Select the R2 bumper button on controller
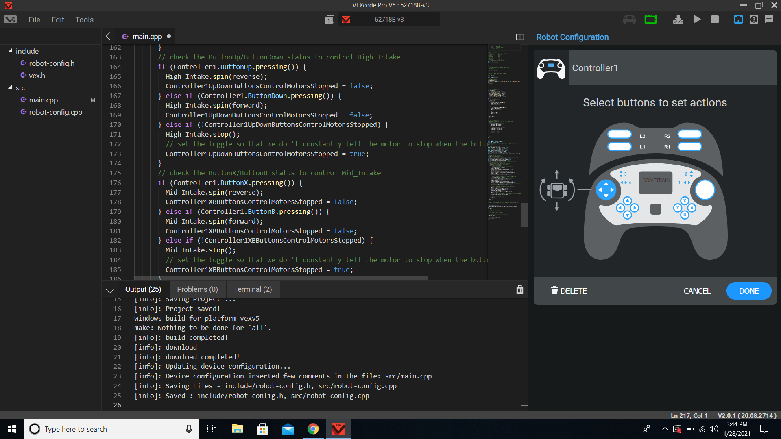This screenshot has width=781, height=439. tap(690, 135)
